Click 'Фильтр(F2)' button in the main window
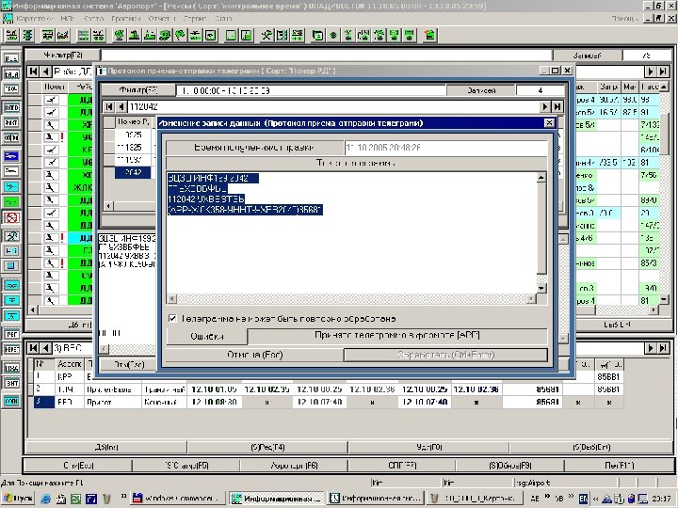Screen dimensions: 678x508 point(63,55)
